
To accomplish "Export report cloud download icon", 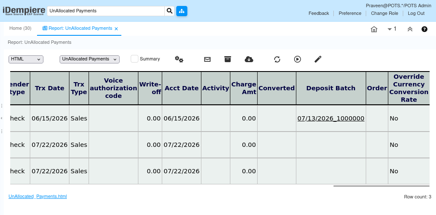I will click(x=249, y=59).
